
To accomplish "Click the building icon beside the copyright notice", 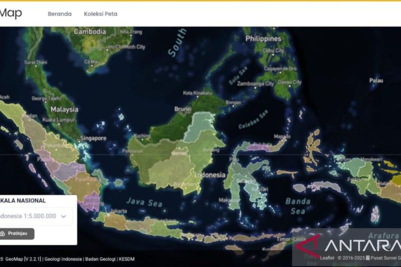I will (x=368, y=257).
